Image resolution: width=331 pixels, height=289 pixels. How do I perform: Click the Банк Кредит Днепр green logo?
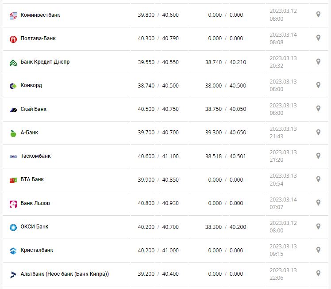(13, 62)
